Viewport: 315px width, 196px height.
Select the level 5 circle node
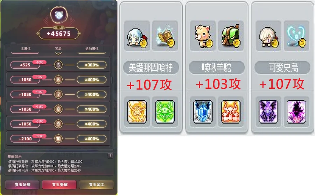pos(58,65)
